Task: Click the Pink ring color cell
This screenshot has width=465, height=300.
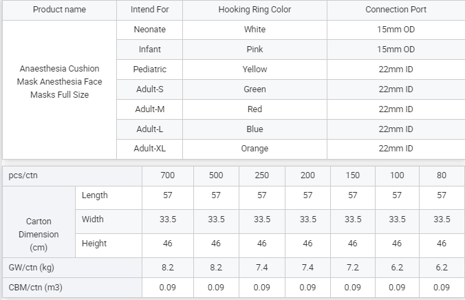Action: pos(255,50)
